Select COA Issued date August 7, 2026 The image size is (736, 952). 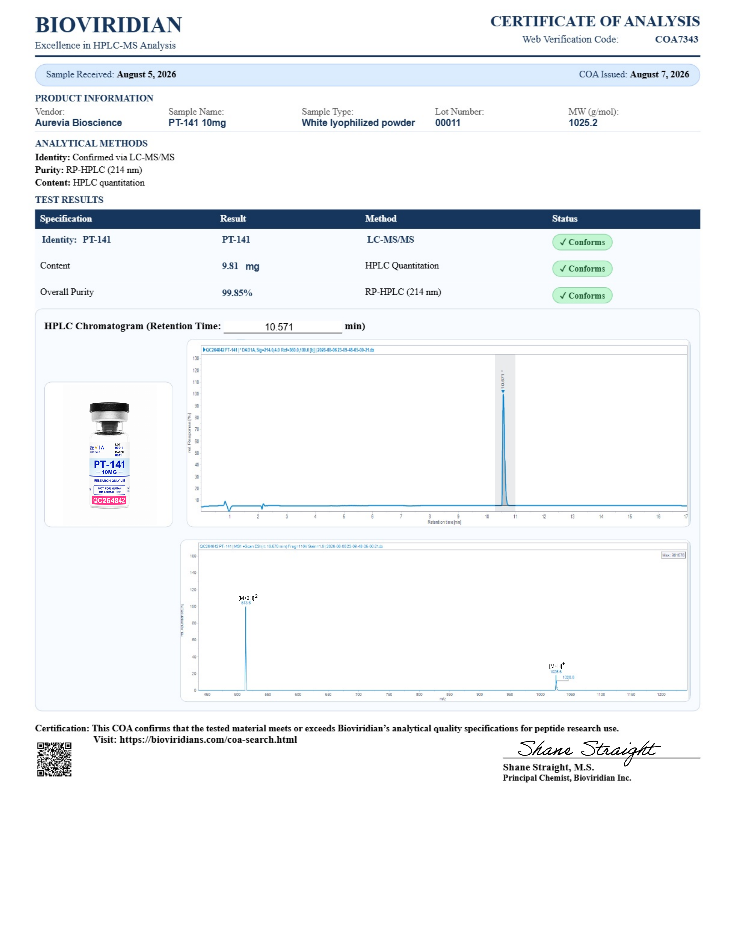(659, 74)
